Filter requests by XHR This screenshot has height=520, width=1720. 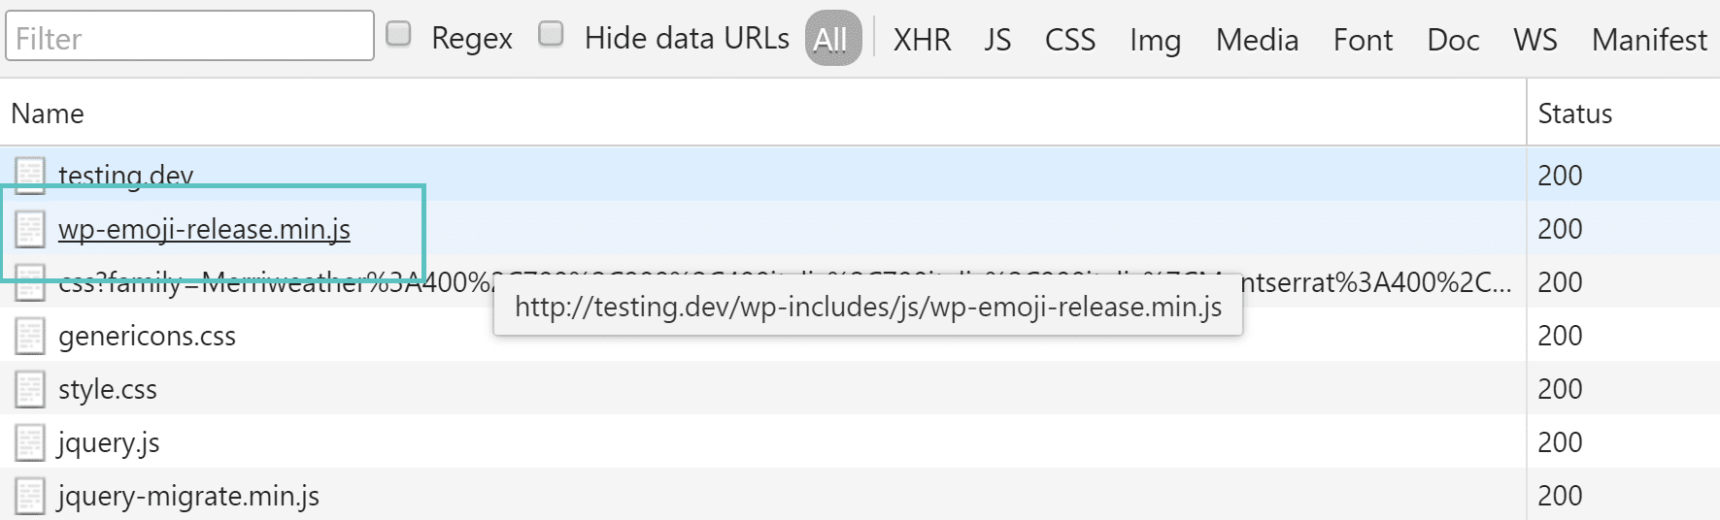[922, 40]
